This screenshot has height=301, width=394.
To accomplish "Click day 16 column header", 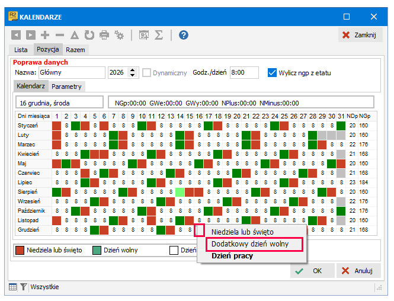I will coord(199,116).
